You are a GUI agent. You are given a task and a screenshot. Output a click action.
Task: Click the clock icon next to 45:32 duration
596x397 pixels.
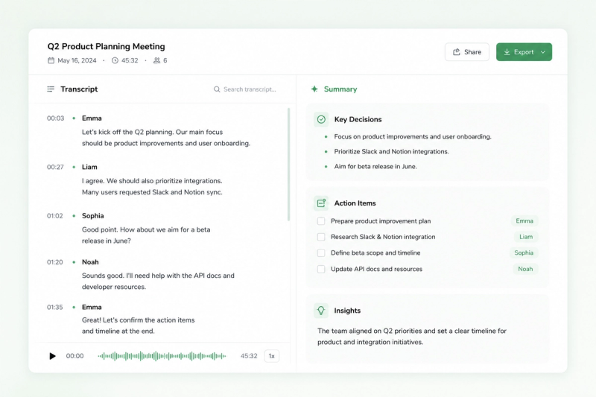(x=115, y=60)
